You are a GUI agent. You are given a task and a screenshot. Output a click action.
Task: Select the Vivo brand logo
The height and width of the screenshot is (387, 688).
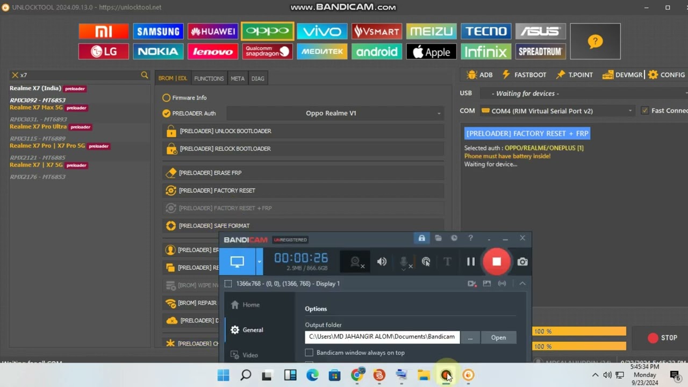[322, 31]
